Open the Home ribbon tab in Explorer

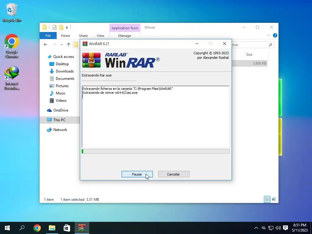point(66,36)
